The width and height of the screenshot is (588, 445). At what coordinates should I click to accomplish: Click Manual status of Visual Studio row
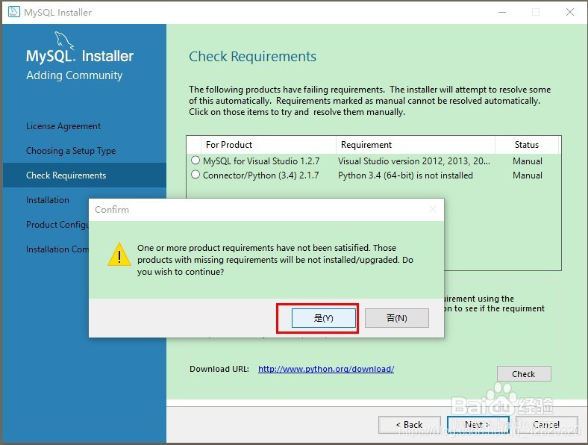(x=528, y=161)
